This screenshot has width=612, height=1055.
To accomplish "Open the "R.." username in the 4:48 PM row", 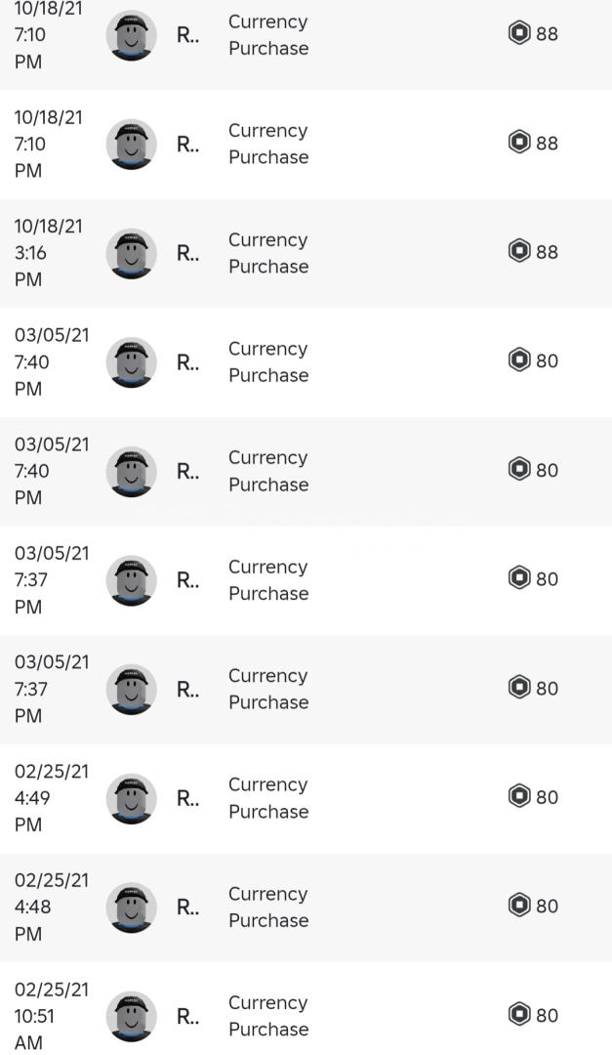I will click(187, 907).
